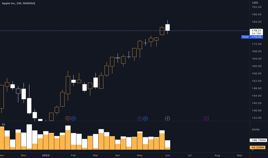Click the Jun label on time axis
Image resolution: width=268 pixels, height=158 pixels.
pos(167,155)
